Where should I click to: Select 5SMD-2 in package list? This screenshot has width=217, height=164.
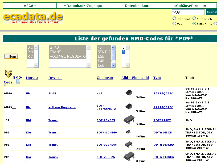click(x=104, y=52)
